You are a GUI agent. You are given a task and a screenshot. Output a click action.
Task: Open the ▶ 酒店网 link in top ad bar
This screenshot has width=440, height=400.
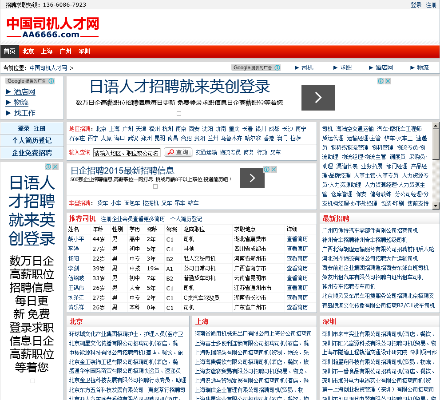click(381, 67)
